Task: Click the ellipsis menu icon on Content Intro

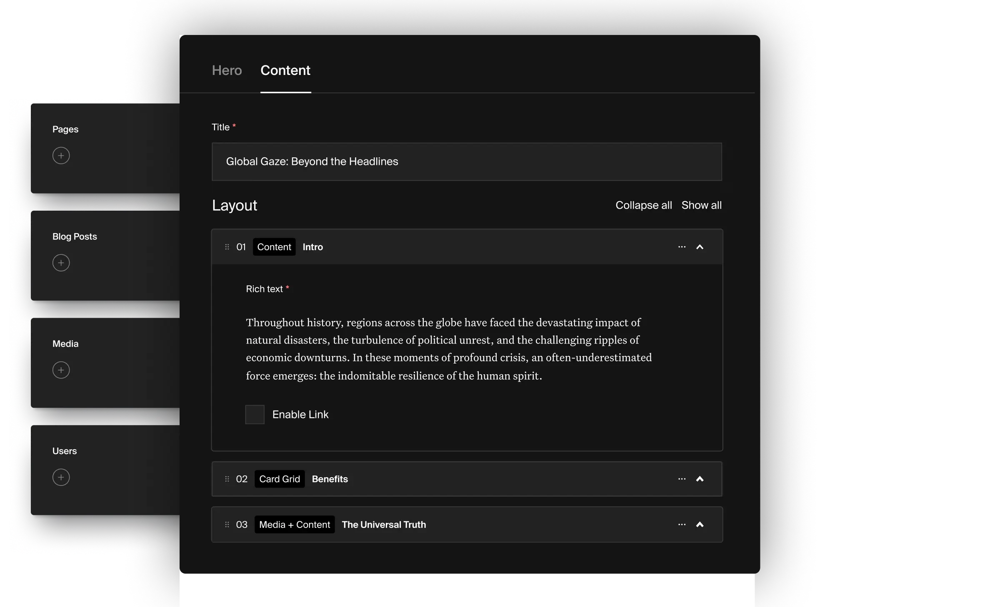Action: tap(682, 246)
